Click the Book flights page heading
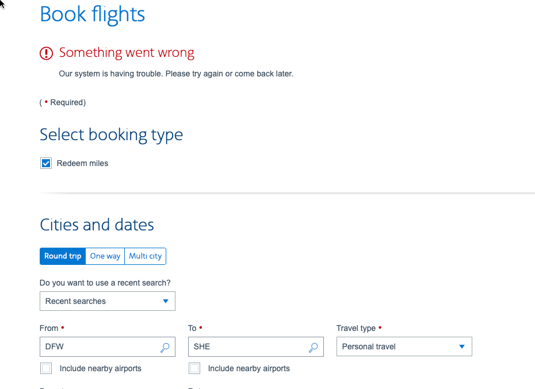The height and width of the screenshot is (389, 535). click(92, 14)
